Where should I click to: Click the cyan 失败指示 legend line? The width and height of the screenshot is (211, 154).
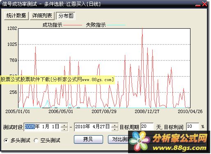(x=116, y=25)
